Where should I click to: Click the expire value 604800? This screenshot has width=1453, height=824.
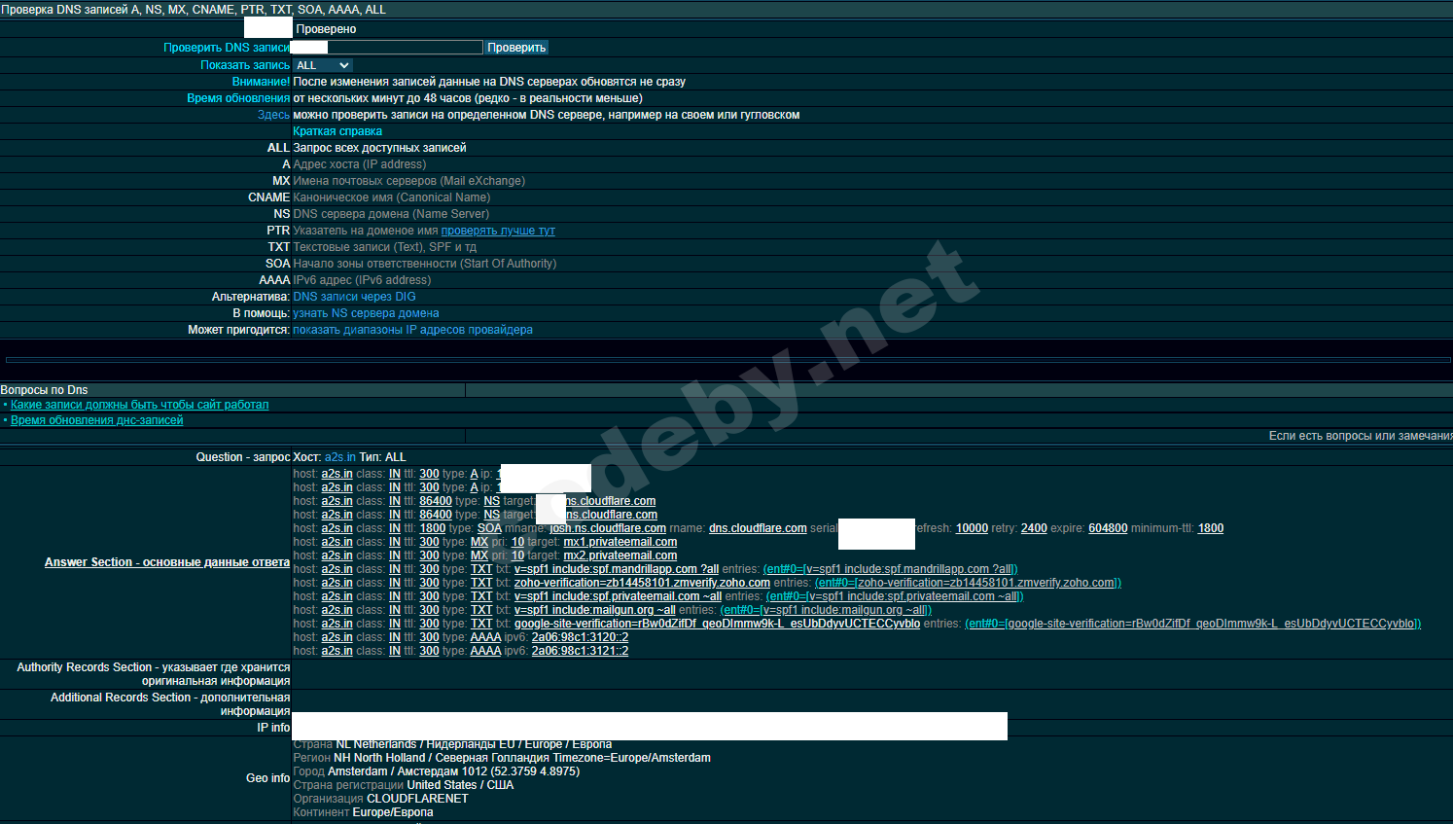pyautogui.click(x=1108, y=528)
